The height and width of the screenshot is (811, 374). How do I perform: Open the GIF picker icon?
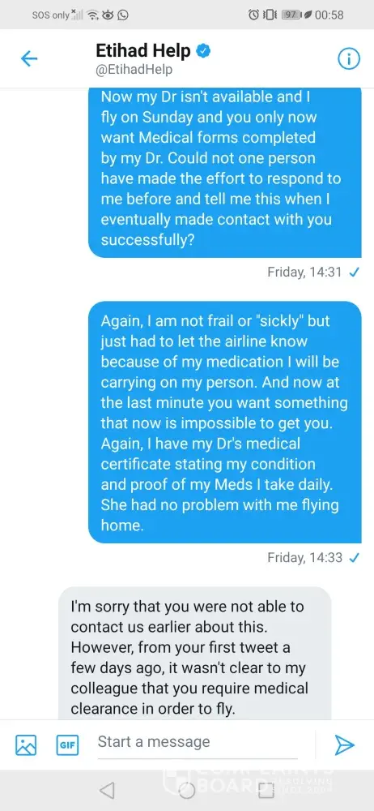[x=67, y=745]
